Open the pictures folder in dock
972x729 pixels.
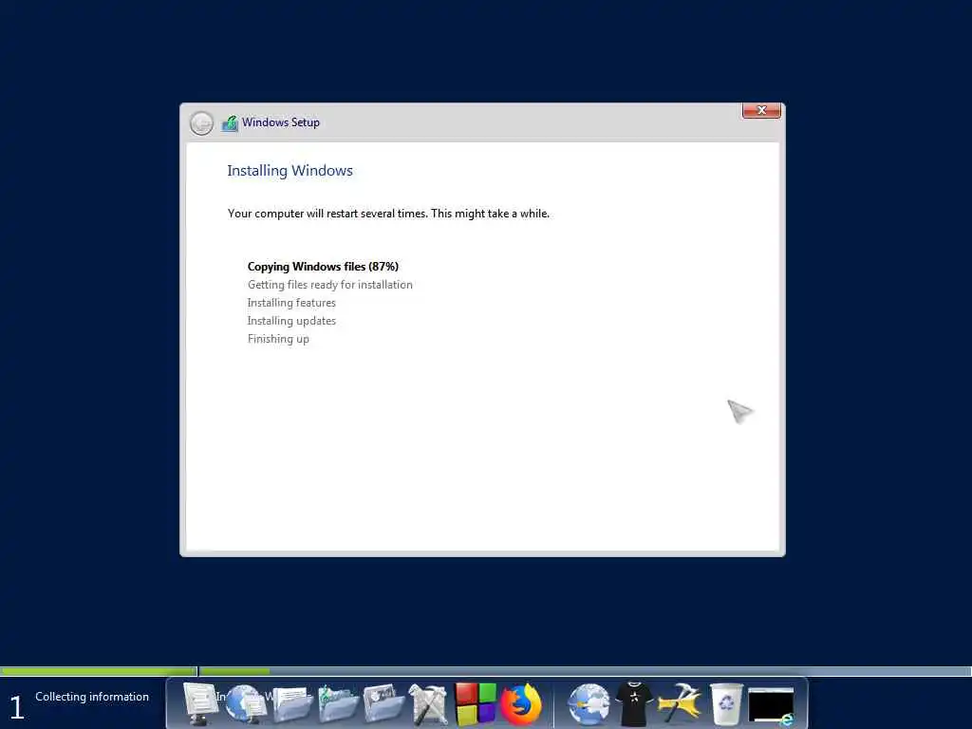point(383,703)
